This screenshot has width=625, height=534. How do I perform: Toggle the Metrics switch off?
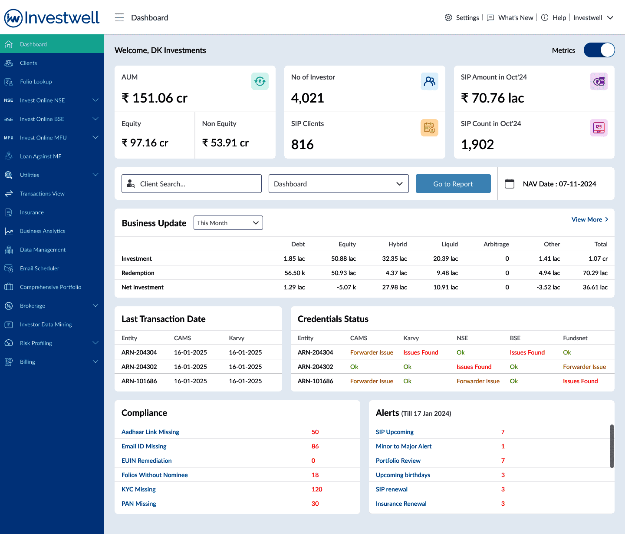pos(599,50)
